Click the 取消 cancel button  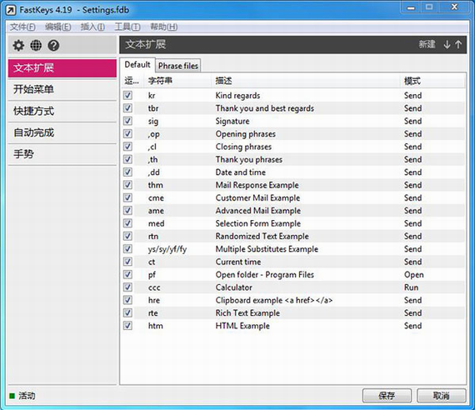pos(442,396)
